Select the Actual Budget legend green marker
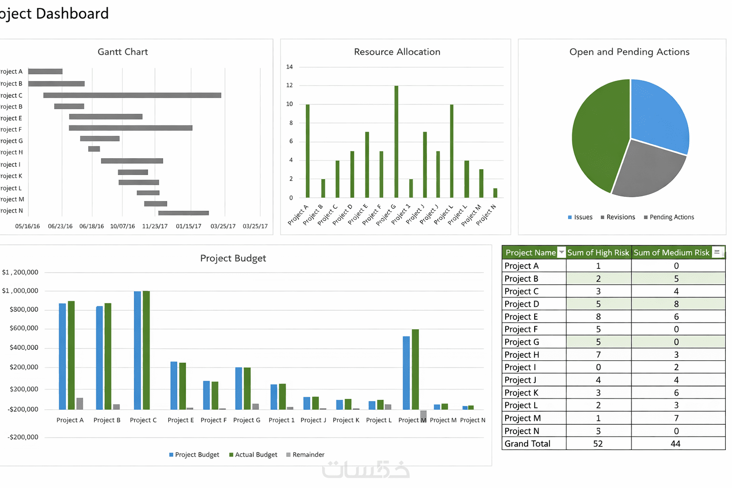This screenshot has width=732, height=488. point(231,455)
